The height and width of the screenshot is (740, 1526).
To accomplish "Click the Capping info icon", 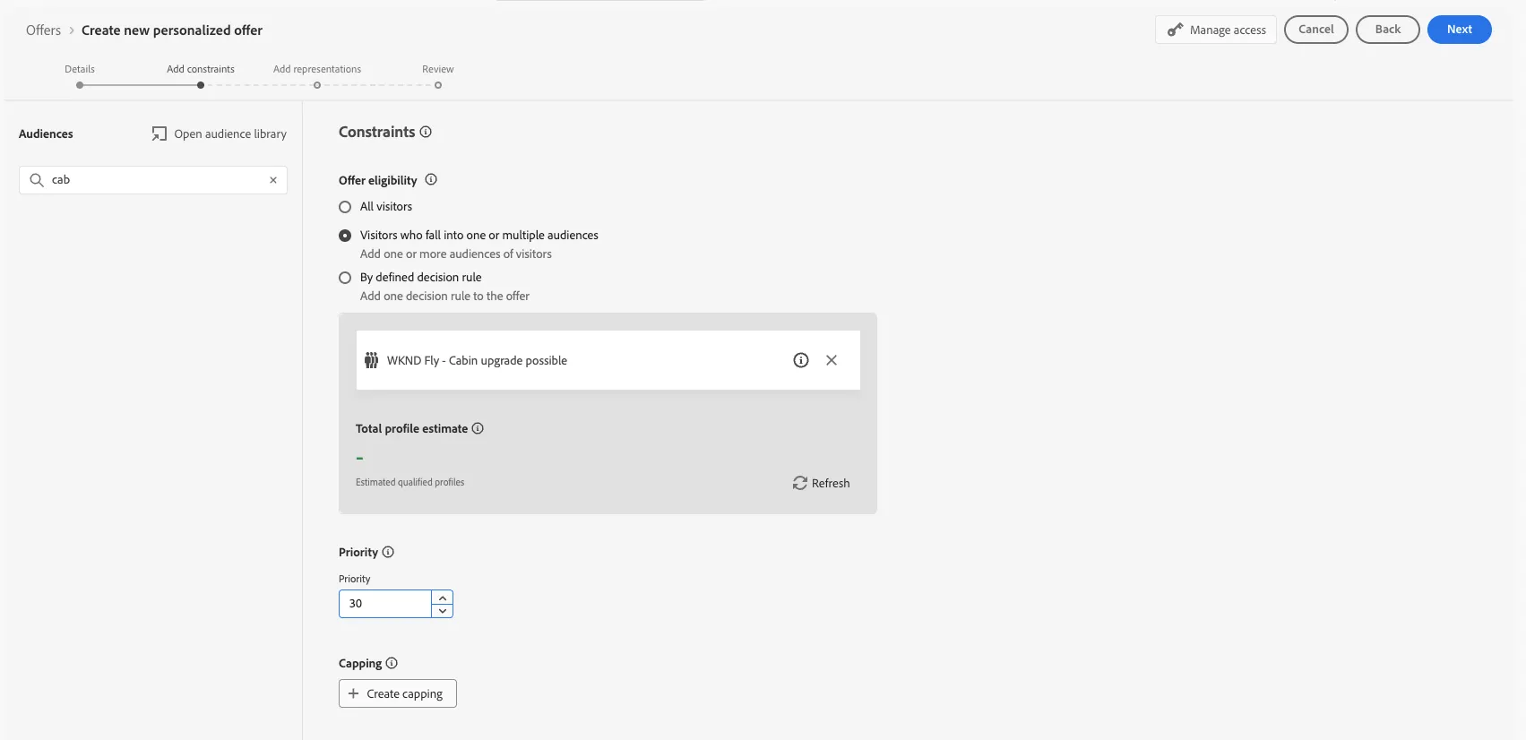I will tap(392, 663).
